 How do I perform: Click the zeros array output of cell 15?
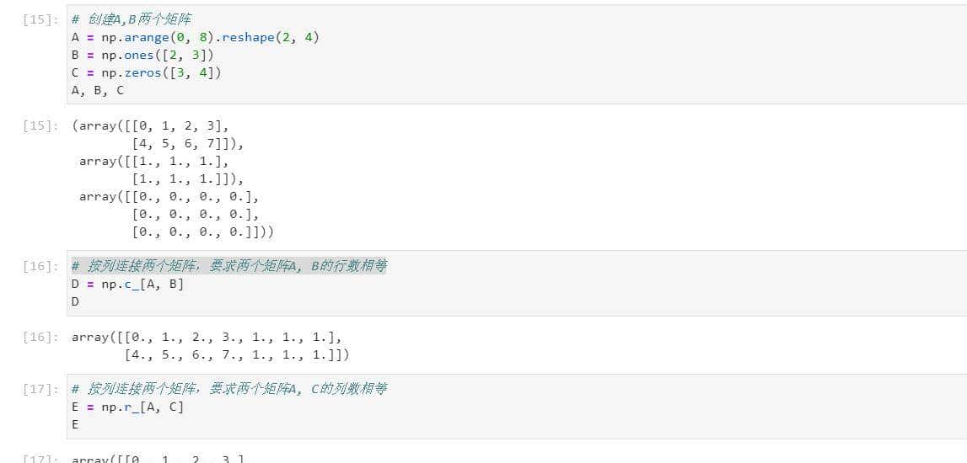pyautogui.click(x=177, y=214)
